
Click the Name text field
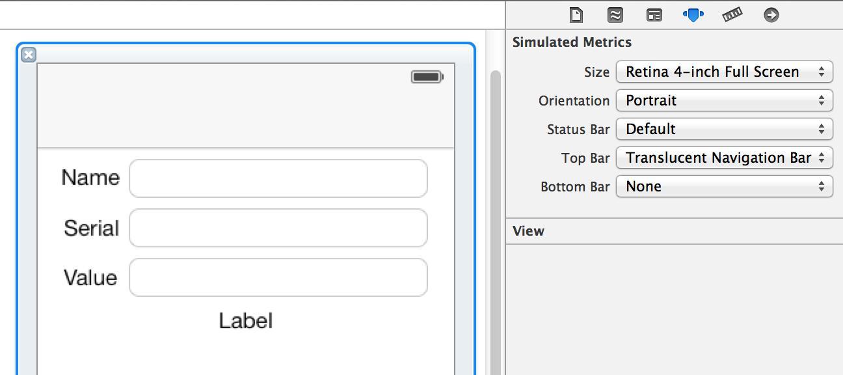(278, 178)
